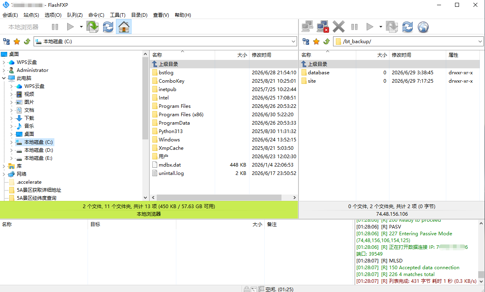This screenshot has height=292, width=485.
Task: Open local bookmarks star icon
Action: pos(17,41)
